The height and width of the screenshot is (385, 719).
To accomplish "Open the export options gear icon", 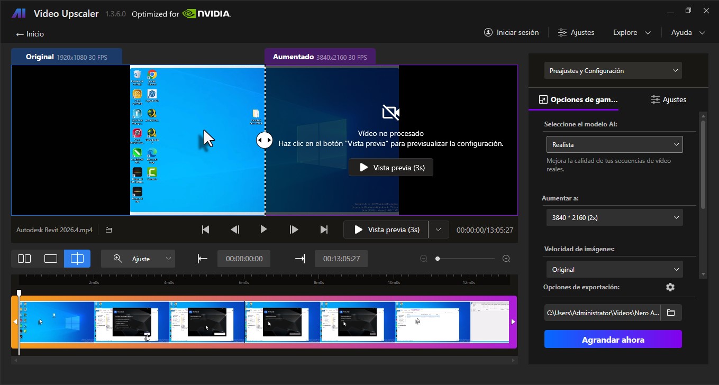I will coord(670,287).
